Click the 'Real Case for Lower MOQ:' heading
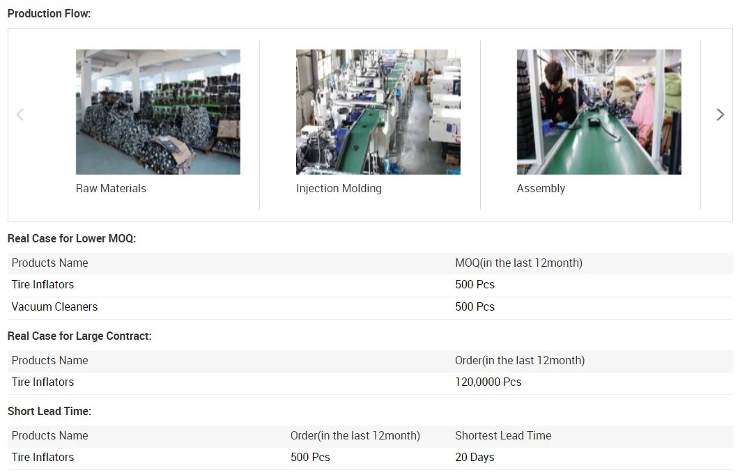This screenshot has height=475, width=740. [72, 239]
